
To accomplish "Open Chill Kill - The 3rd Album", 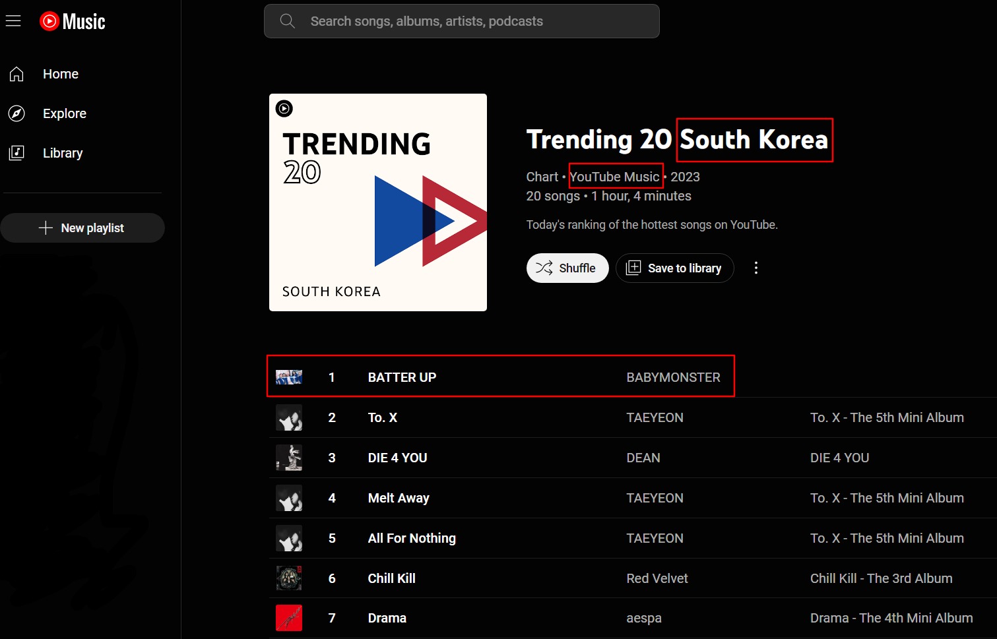I will coord(881,578).
